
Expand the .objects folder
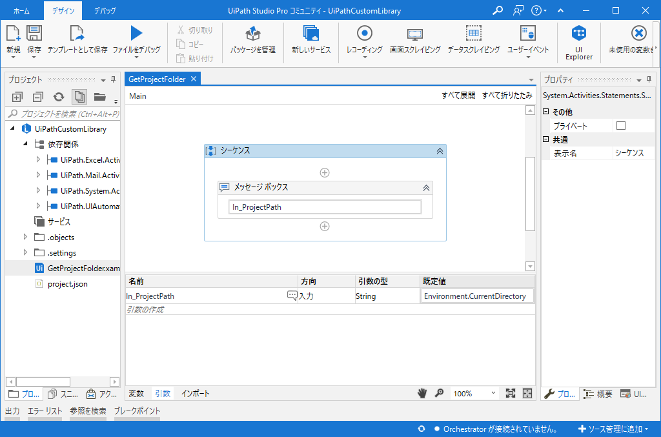[x=25, y=237]
